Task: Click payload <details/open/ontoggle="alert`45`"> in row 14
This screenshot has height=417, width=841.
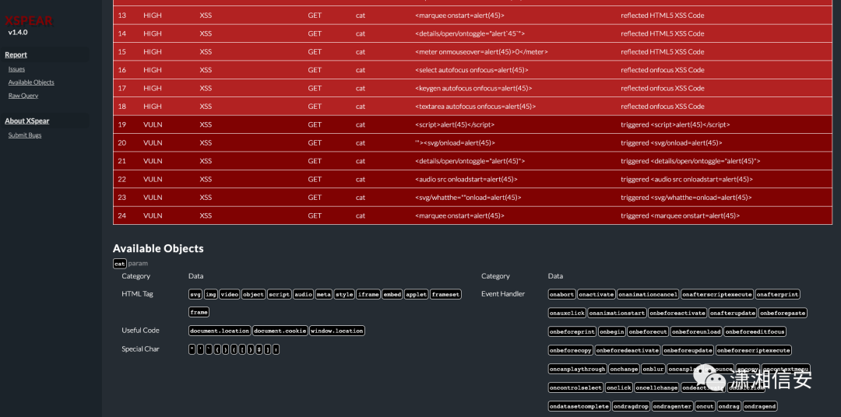Action: pyautogui.click(x=470, y=33)
